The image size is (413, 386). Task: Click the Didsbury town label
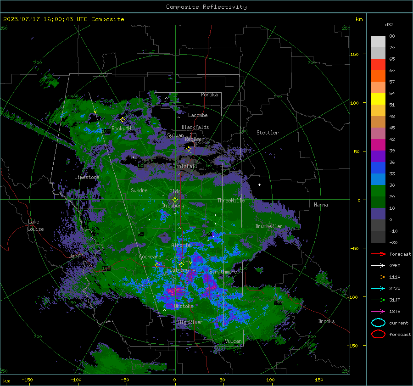[x=173, y=206]
